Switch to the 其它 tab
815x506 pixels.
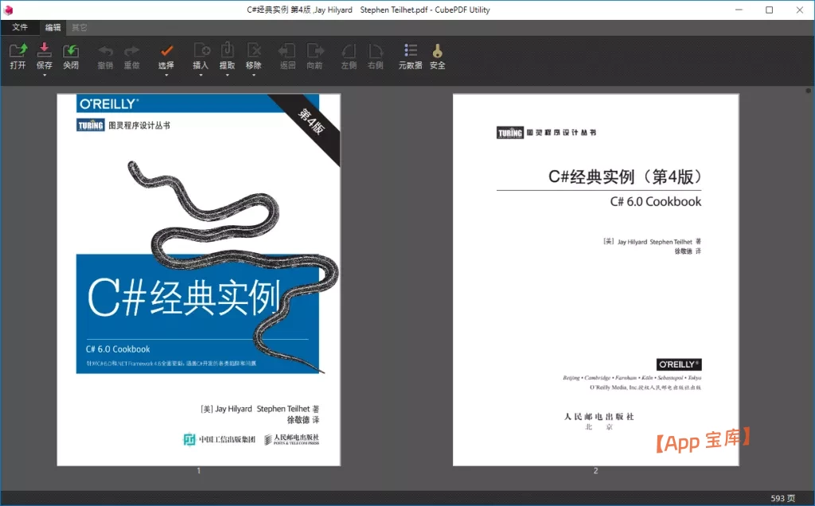pyautogui.click(x=78, y=26)
